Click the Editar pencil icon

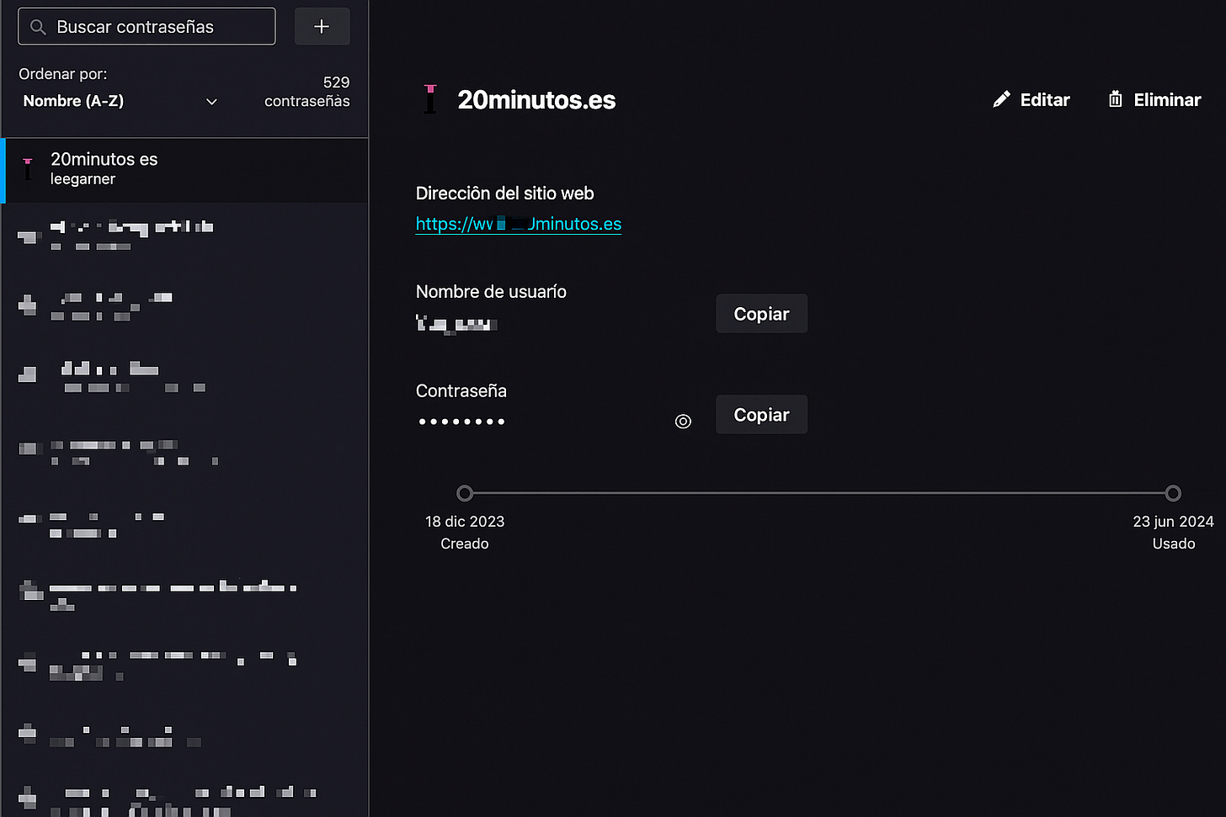click(x=1001, y=99)
